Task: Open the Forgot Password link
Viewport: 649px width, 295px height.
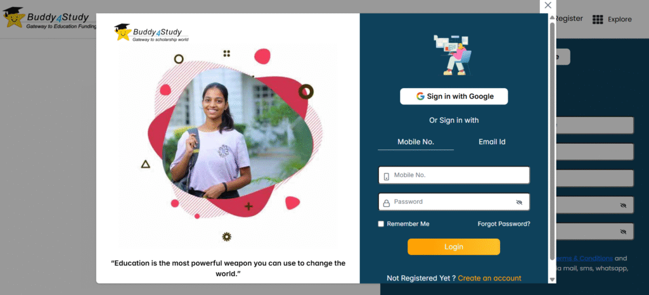Action: [504, 224]
